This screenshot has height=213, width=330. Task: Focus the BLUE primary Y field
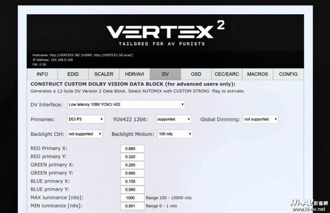click(x=133, y=190)
